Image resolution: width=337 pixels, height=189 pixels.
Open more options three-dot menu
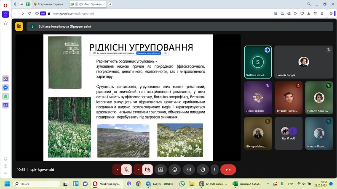(x=215, y=170)
